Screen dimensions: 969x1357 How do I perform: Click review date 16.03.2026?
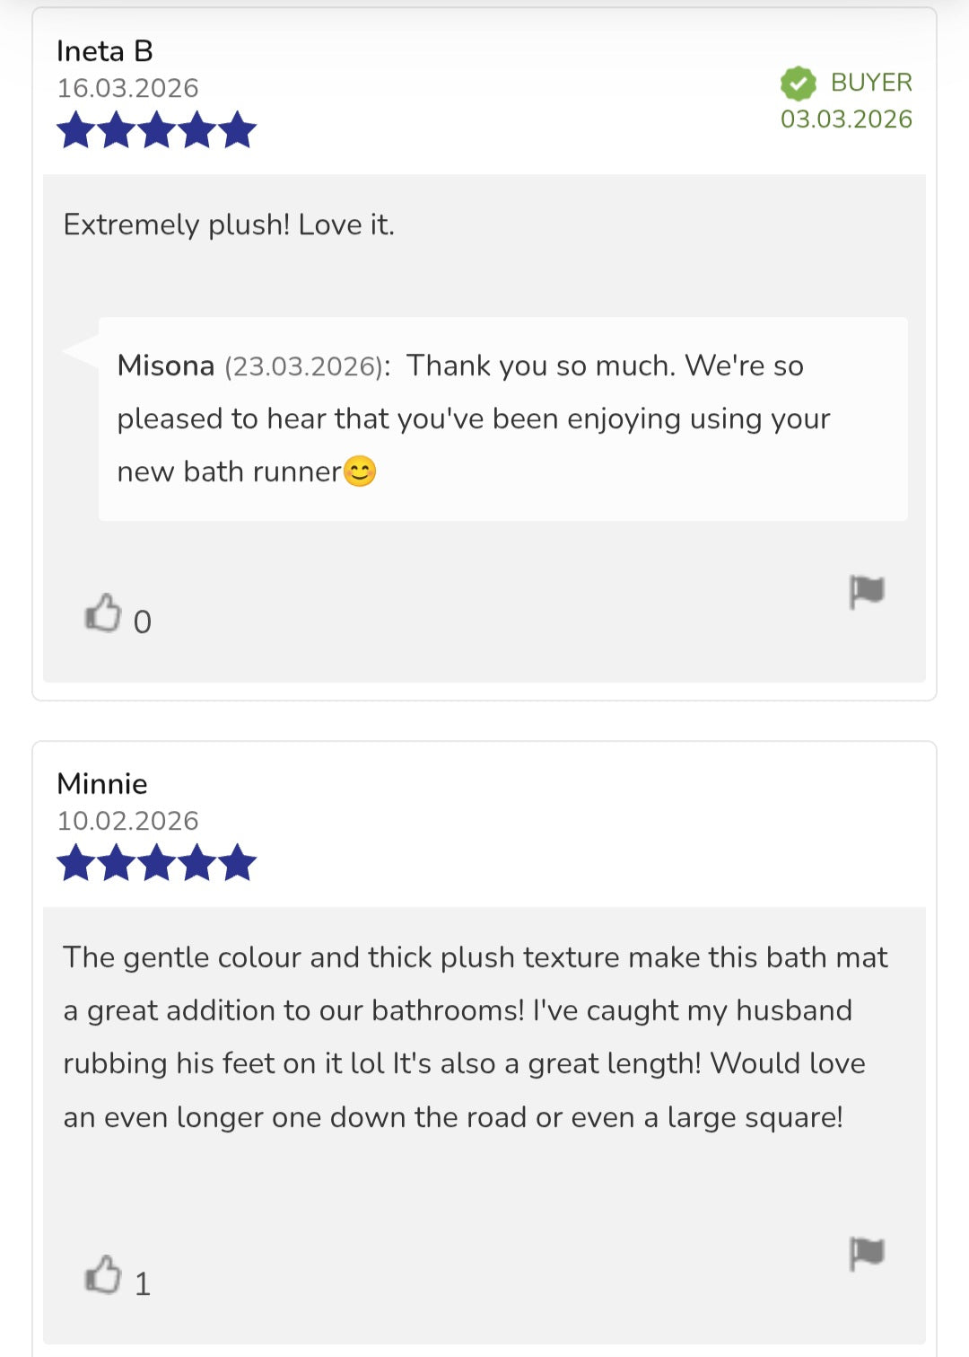tap(128, 88)
